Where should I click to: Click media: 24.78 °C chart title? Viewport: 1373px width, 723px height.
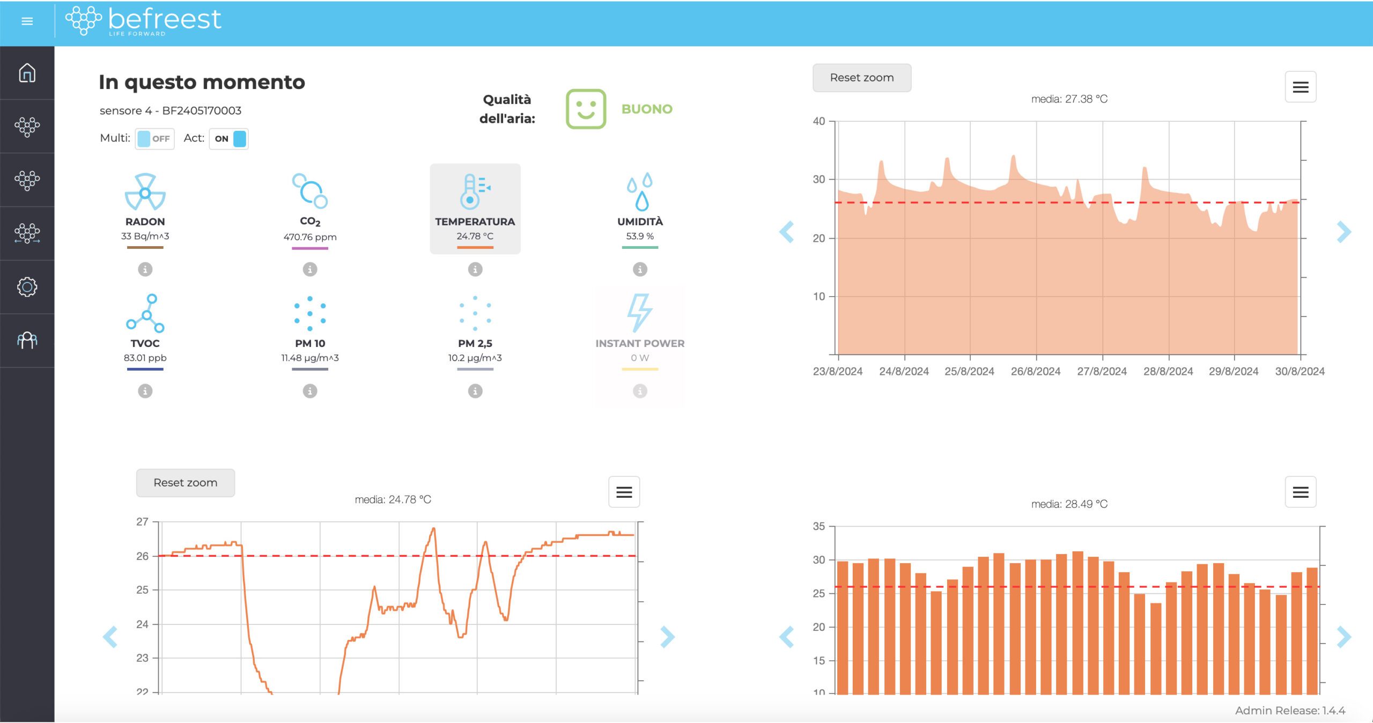tap(393, 499)
